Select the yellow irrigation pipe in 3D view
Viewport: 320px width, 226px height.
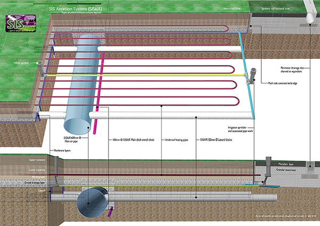point(145,75)
